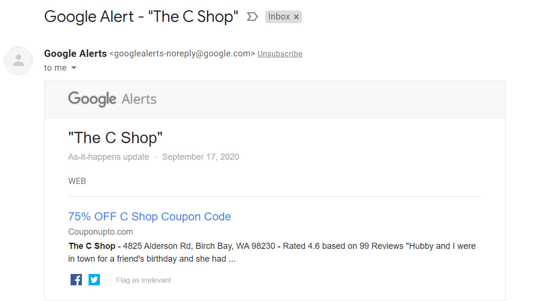Click the Google logo in the alert header
Screen dimensions: 536x301
[92, 99]
